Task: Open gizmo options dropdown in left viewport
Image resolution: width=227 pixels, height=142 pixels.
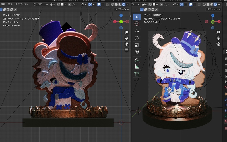Action: [94, 5]
